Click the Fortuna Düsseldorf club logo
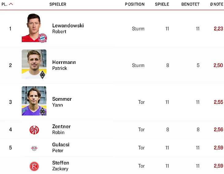Screen dimensions: 224x174 click(34, 166)
